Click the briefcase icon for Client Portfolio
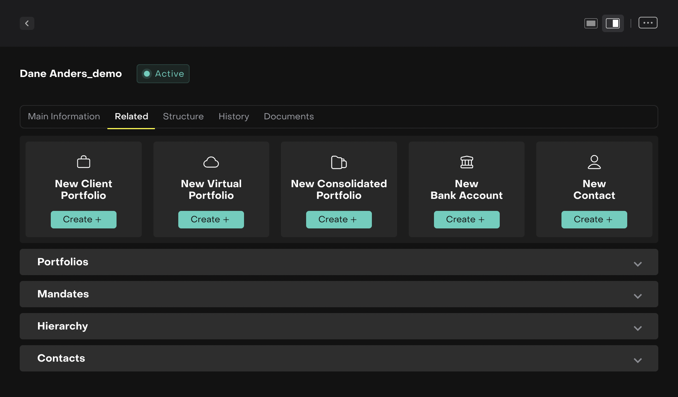The image size is (678, 397). click(x=84, y=162)
